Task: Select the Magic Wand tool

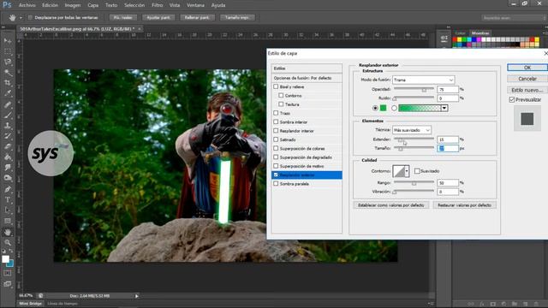Action: click(x=8, y=73)
